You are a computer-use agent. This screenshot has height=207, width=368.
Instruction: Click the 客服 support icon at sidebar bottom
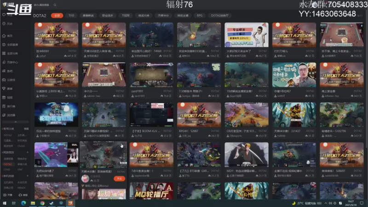click(20, 195)
